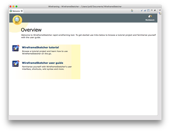Click the 'Welcome to WireframeSketcher rapid wireframing' paragraph

(x=88, y=36)
